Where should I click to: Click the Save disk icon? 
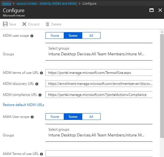point(5,24)
